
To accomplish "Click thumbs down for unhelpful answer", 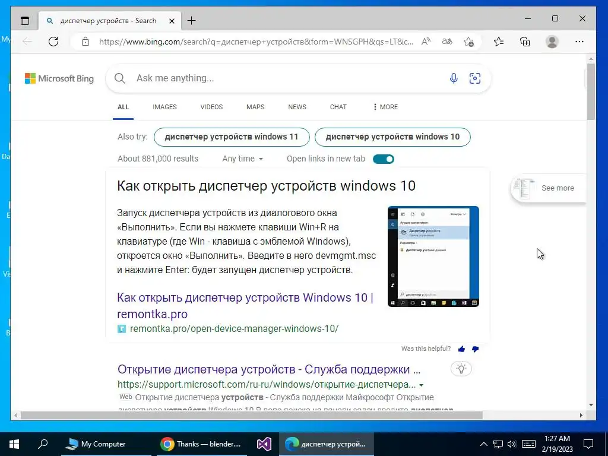I will (476, 349).
